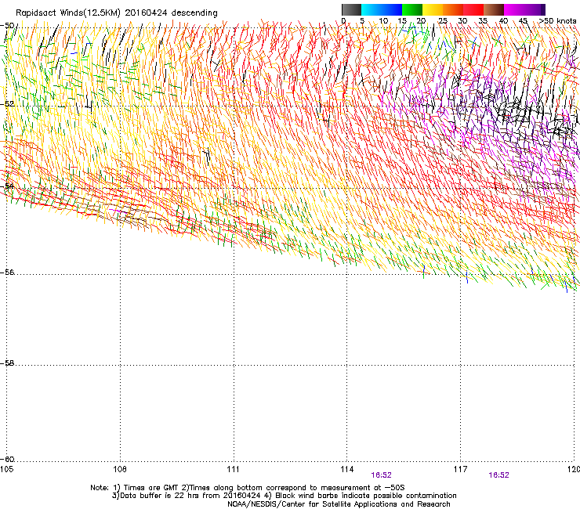
Task: Click the '111' longitude axis label
Action: pyautogui.click(x=234, y=469)
